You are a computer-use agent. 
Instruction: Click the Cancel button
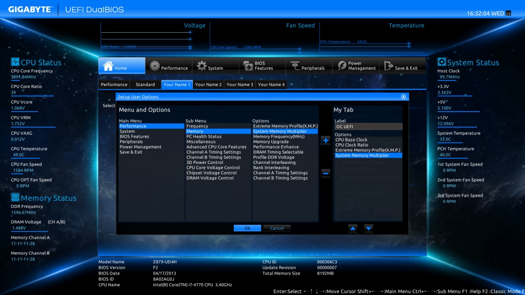coord(277,228)
